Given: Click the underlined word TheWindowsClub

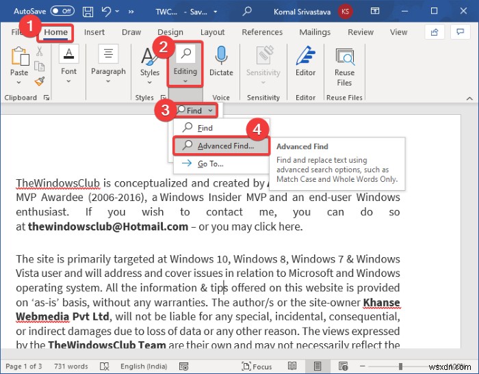Looking at the screenshot, I should (x=57, y=183).
